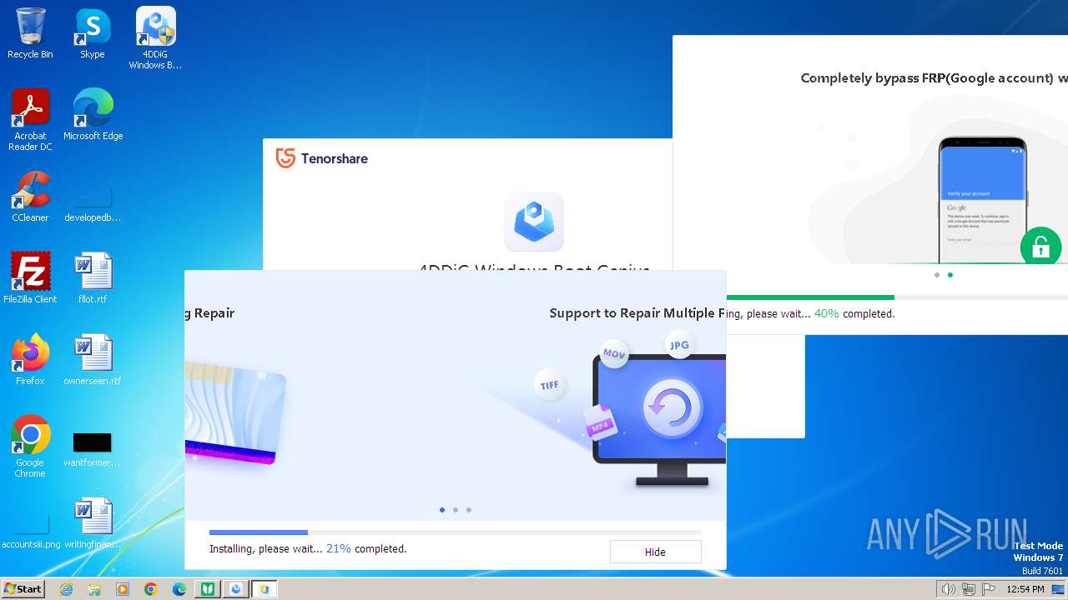Click 'Support to Repair Multiple F' heading
This screenshot has height=600, width=1068.
pos(637,313)
